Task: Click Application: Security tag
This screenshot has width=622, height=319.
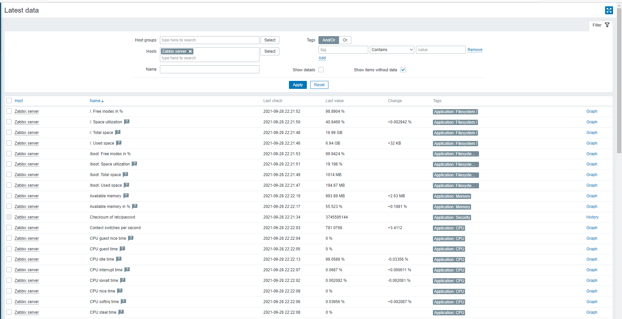Action: [452, 218]
